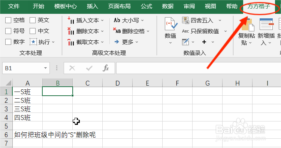Select column A header
The height and width of the screenshot is (148, 281).
click(27, 83)
